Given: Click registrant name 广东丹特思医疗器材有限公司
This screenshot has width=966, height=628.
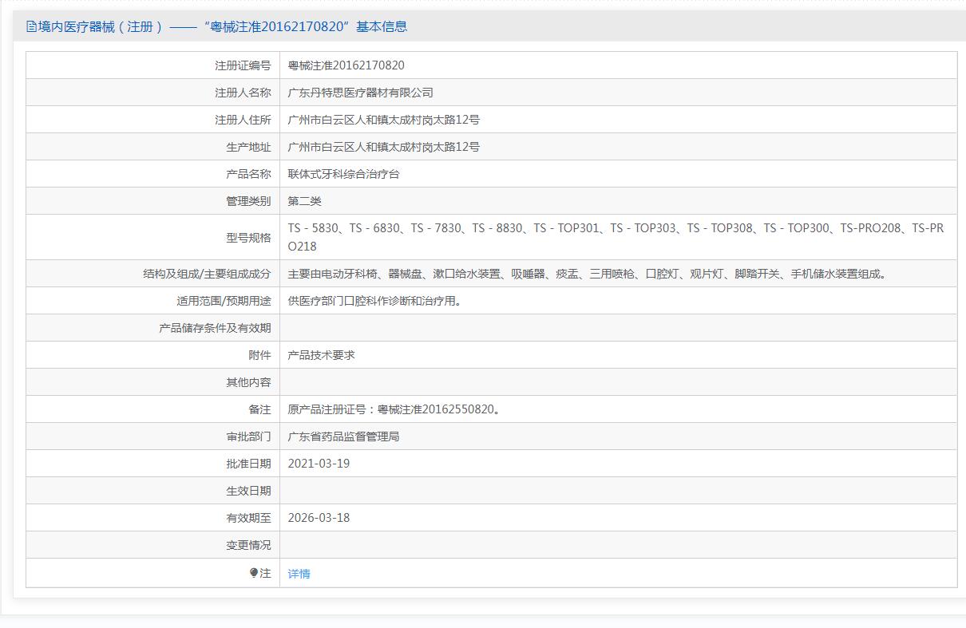Looking at the screenshot, I should tap(361, 93).
